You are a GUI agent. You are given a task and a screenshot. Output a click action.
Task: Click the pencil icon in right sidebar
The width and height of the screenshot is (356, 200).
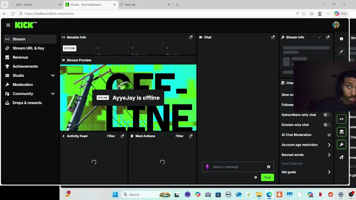tap(342, 51)
